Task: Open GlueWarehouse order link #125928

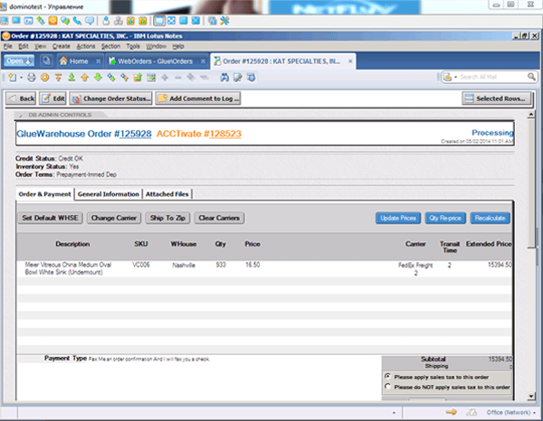Action: (135, 134)
